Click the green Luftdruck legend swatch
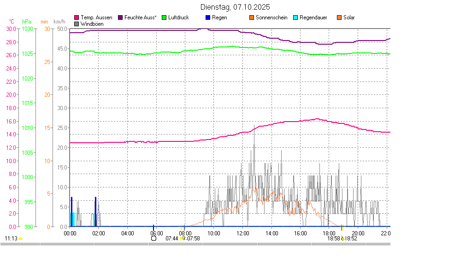Image resolution: width=472 pixels, height=280 pixels. 164,17
